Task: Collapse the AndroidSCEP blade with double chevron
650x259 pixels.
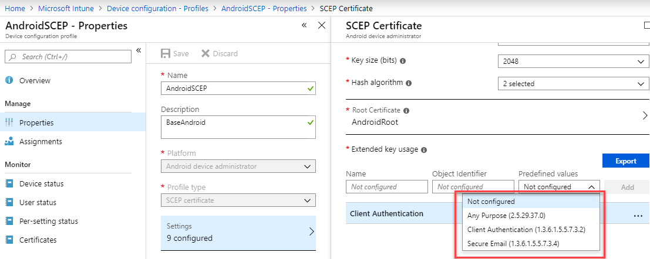Action: coord(304,25)
